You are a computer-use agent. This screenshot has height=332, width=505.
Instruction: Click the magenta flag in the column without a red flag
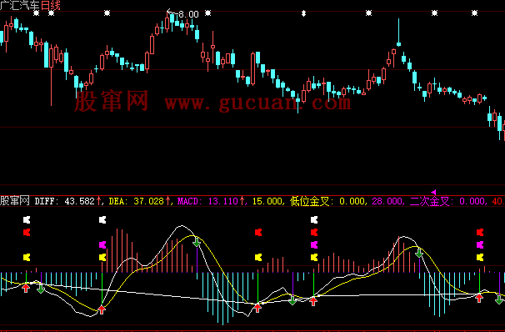pyautogui.click(x=102, y=245)
